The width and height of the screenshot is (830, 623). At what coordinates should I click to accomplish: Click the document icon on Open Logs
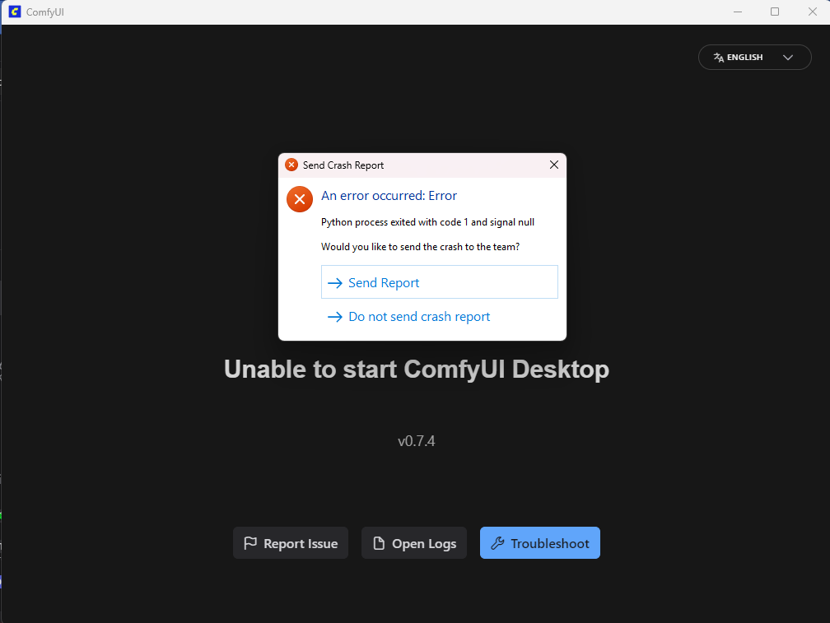379,542
